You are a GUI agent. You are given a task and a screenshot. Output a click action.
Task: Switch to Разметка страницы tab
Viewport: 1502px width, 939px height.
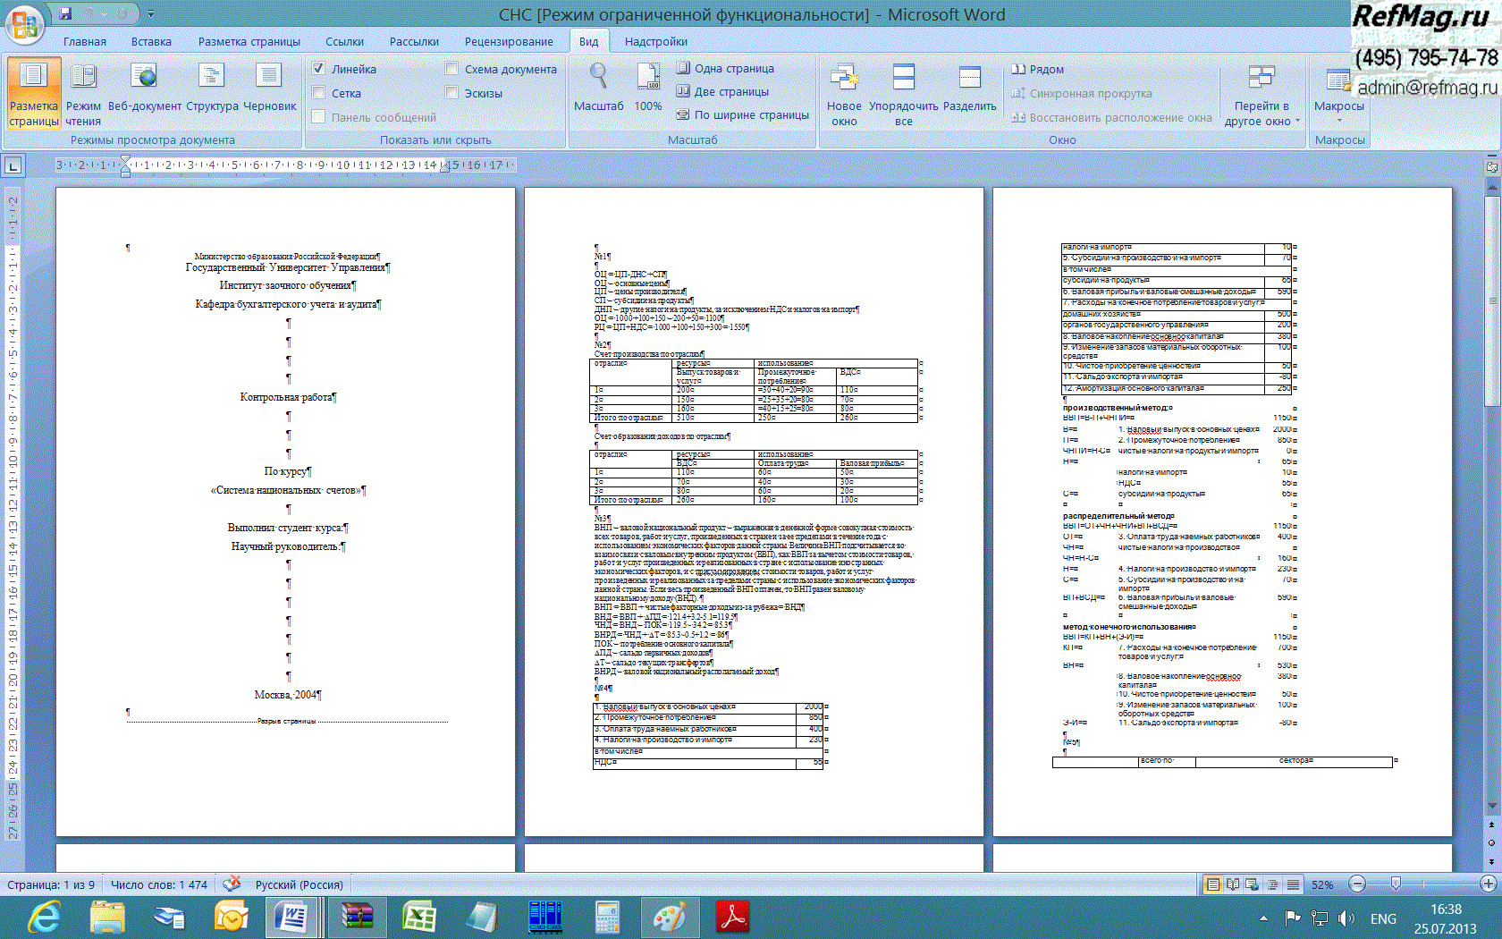(x=249, y=41)
